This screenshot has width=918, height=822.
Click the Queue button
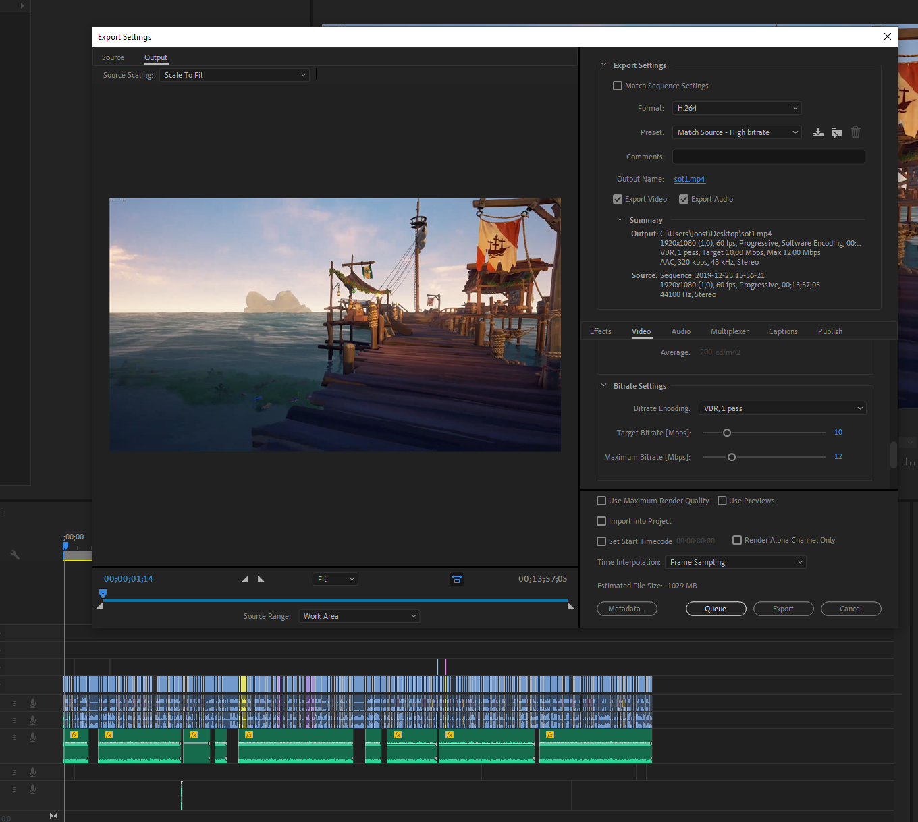point(715,609)
